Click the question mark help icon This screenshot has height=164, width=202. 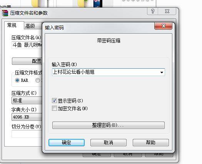tap(153, 11)
